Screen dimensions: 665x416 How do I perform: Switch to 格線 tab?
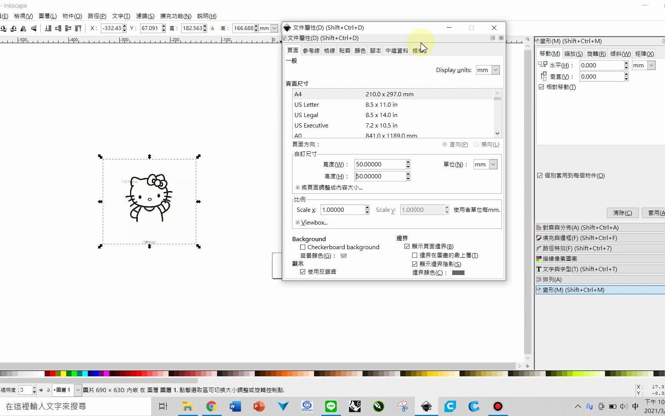(329, 51)
